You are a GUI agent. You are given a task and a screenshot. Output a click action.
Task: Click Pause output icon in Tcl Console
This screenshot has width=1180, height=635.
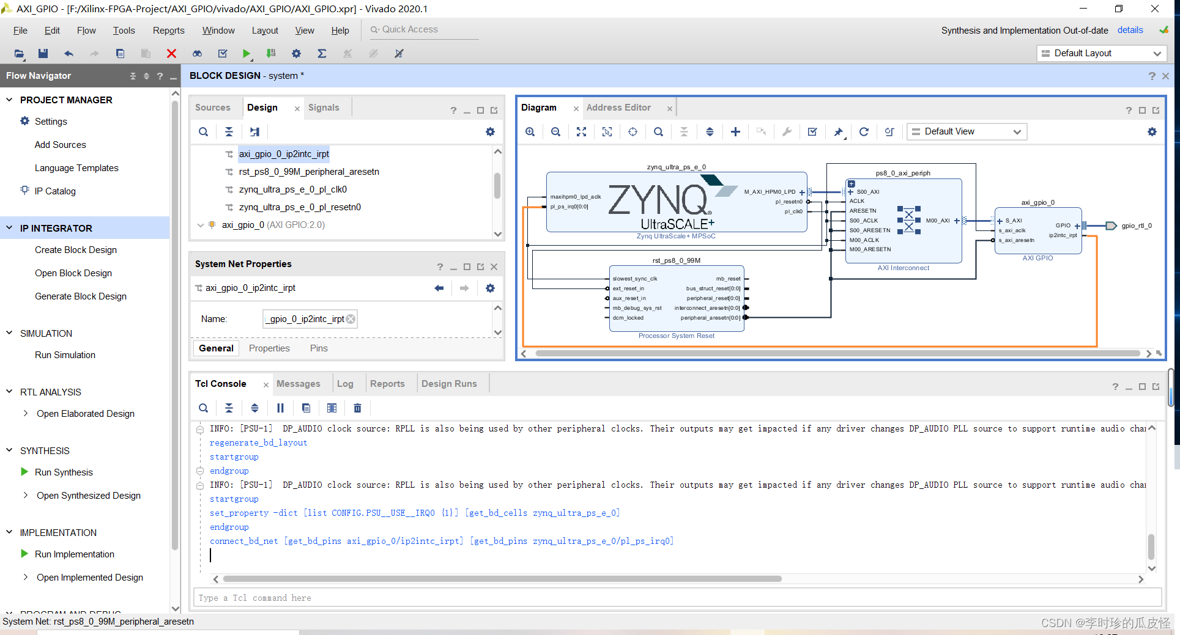point(280,408)
